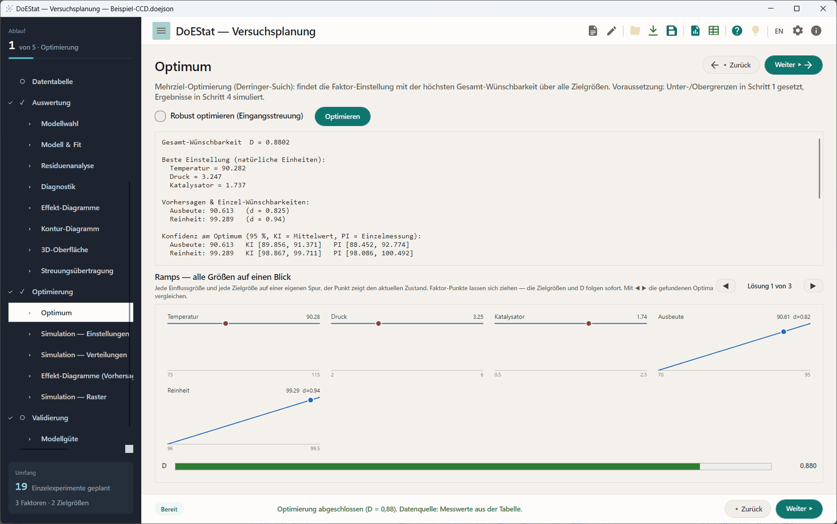The height and width of the screenshot is (524, 837).
Task: Open settings gear icon
Action: (798, 31)
